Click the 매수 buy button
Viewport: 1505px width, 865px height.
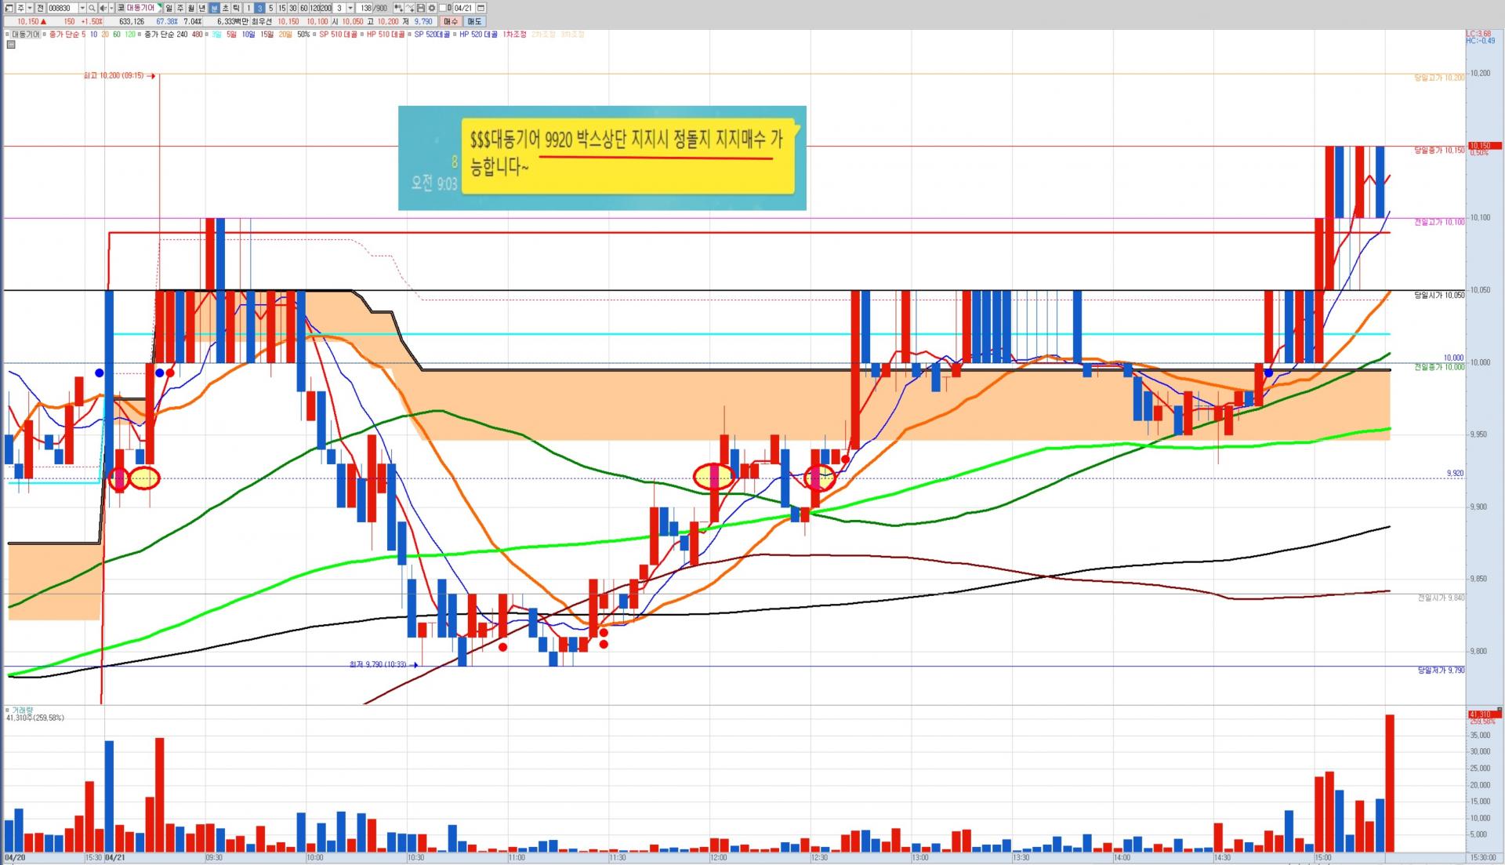(451, 21)
